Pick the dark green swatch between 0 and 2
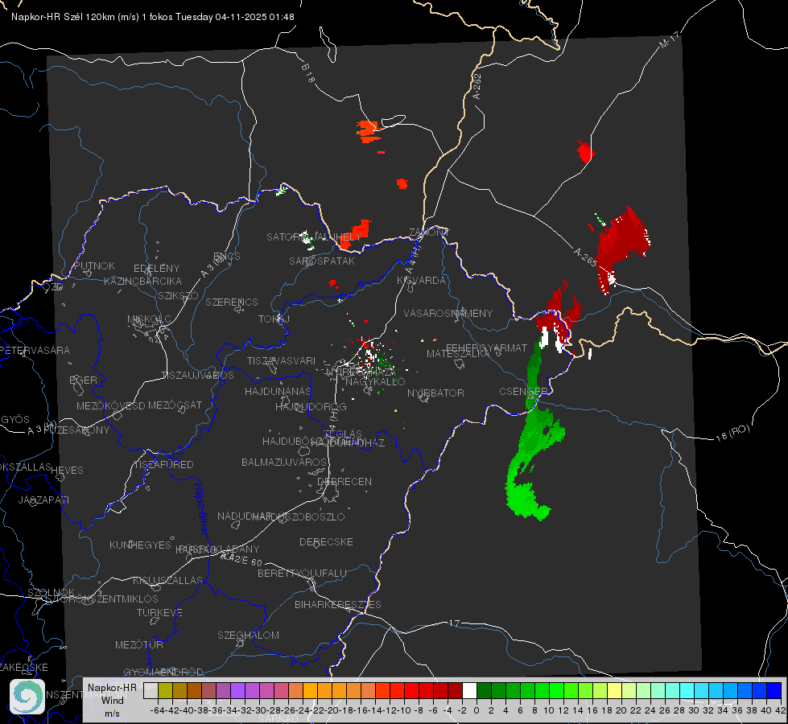This screenshot has width=788, height=724. click(484, 690)
